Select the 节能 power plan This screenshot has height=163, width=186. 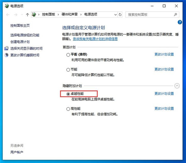68,70
